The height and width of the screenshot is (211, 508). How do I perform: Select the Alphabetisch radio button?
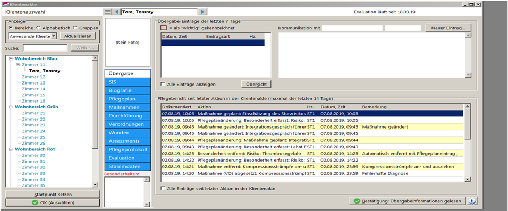click(x=38, y=28)
